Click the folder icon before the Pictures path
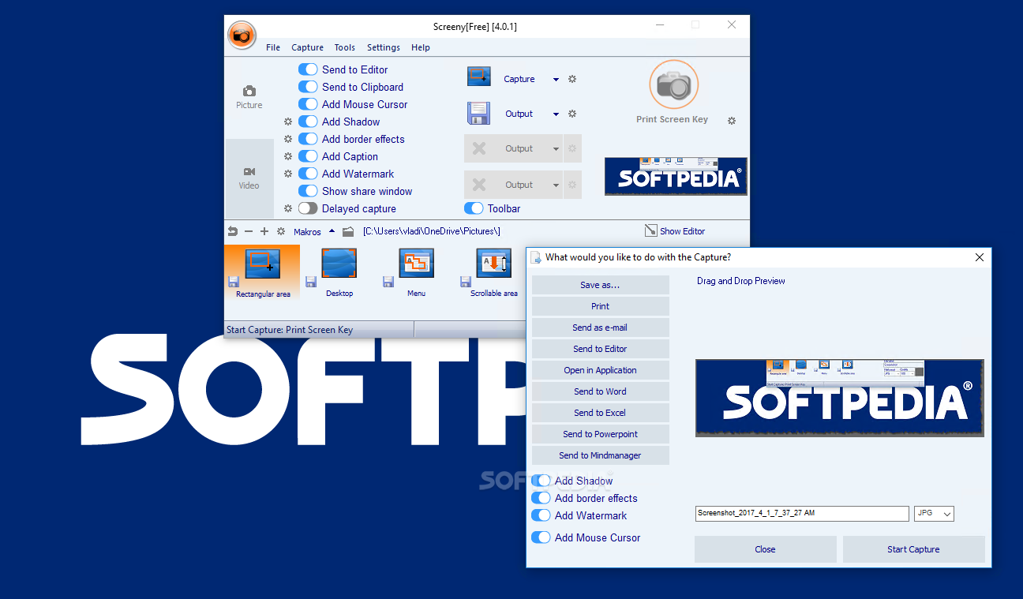This screenshot has height=599, width=1023. 348,231
